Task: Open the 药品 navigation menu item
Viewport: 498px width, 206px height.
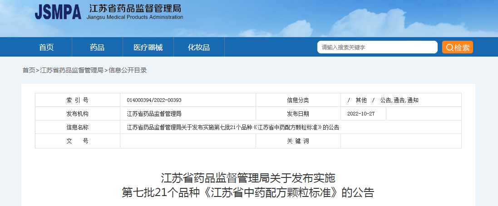Action: [97, 47]
